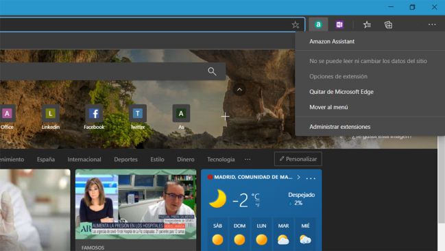Screen dimensions: 445x251
Task: Choose Mover al menú option
Action: pos(328,107)
